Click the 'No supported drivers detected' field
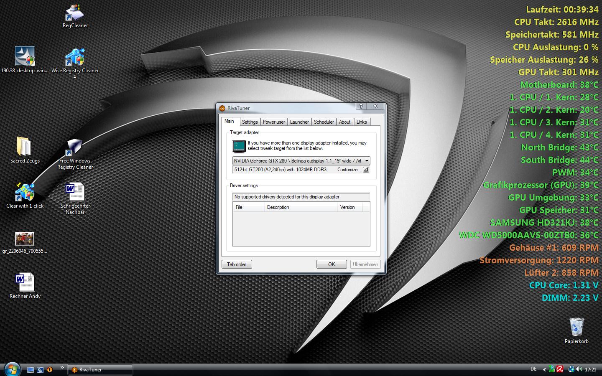The height and width of the screenshot is (376, 602). pyautogui.click(x=301, y=197)
